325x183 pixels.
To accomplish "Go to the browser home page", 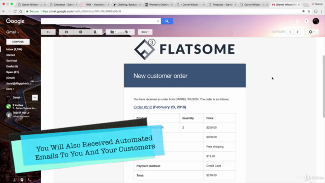I will [x=20, y=11].
